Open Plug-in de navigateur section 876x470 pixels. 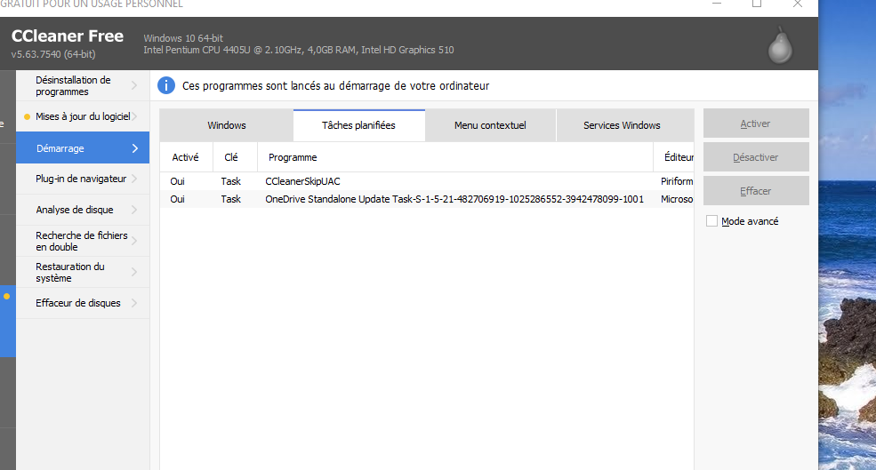(83, 179)
